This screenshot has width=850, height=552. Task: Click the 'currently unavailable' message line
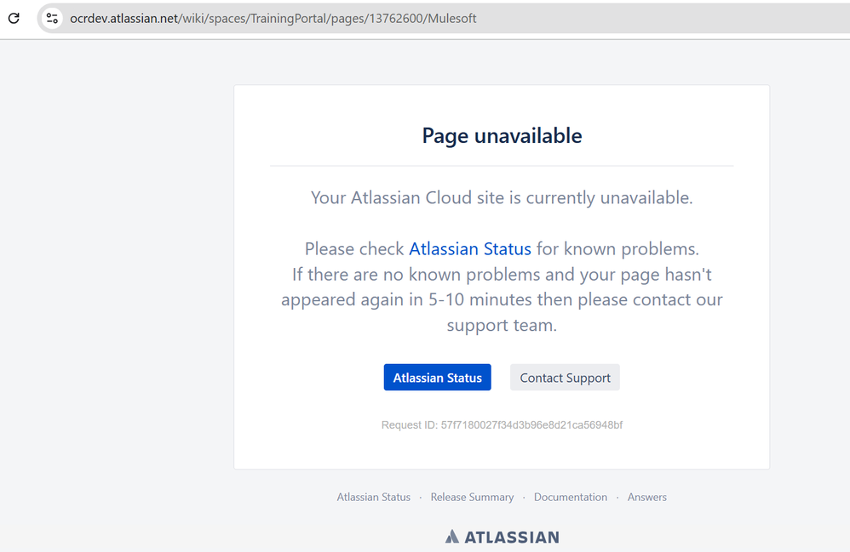[x=502, y=197]
